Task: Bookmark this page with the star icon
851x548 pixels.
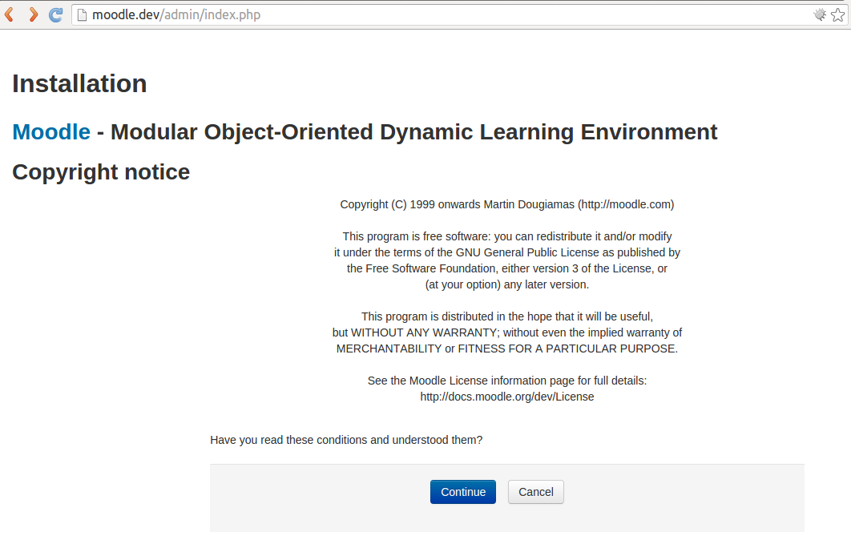Action: click(838, 14)
